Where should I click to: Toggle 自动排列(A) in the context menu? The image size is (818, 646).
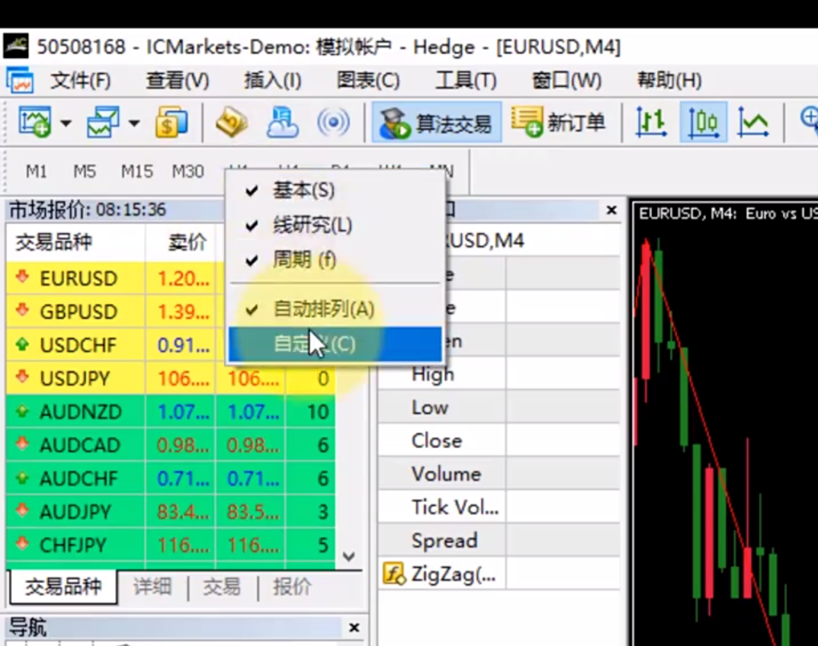[x=335, y=309]
